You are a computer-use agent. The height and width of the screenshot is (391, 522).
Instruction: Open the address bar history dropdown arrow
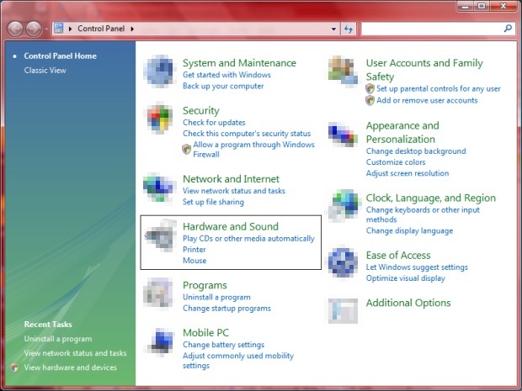[x=333, y=29]
